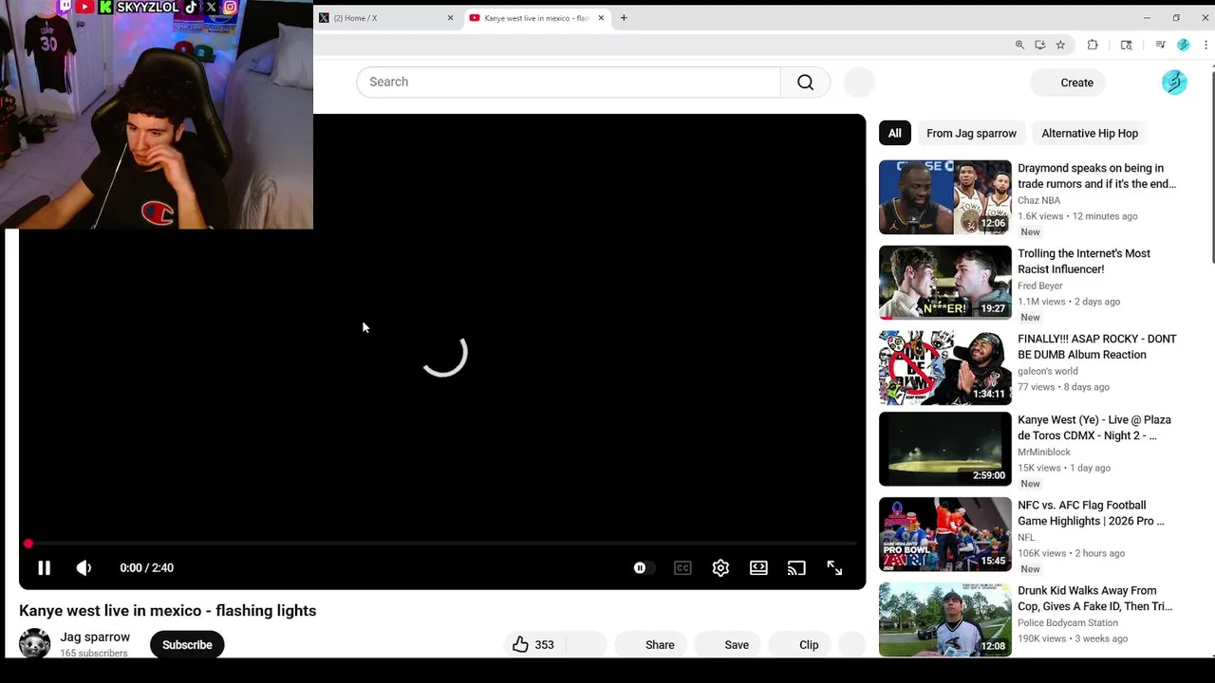Click the title 'Drunk Kid Walks Away From Cop'
1215x683 pixels.
click(x=1094, y=598)
